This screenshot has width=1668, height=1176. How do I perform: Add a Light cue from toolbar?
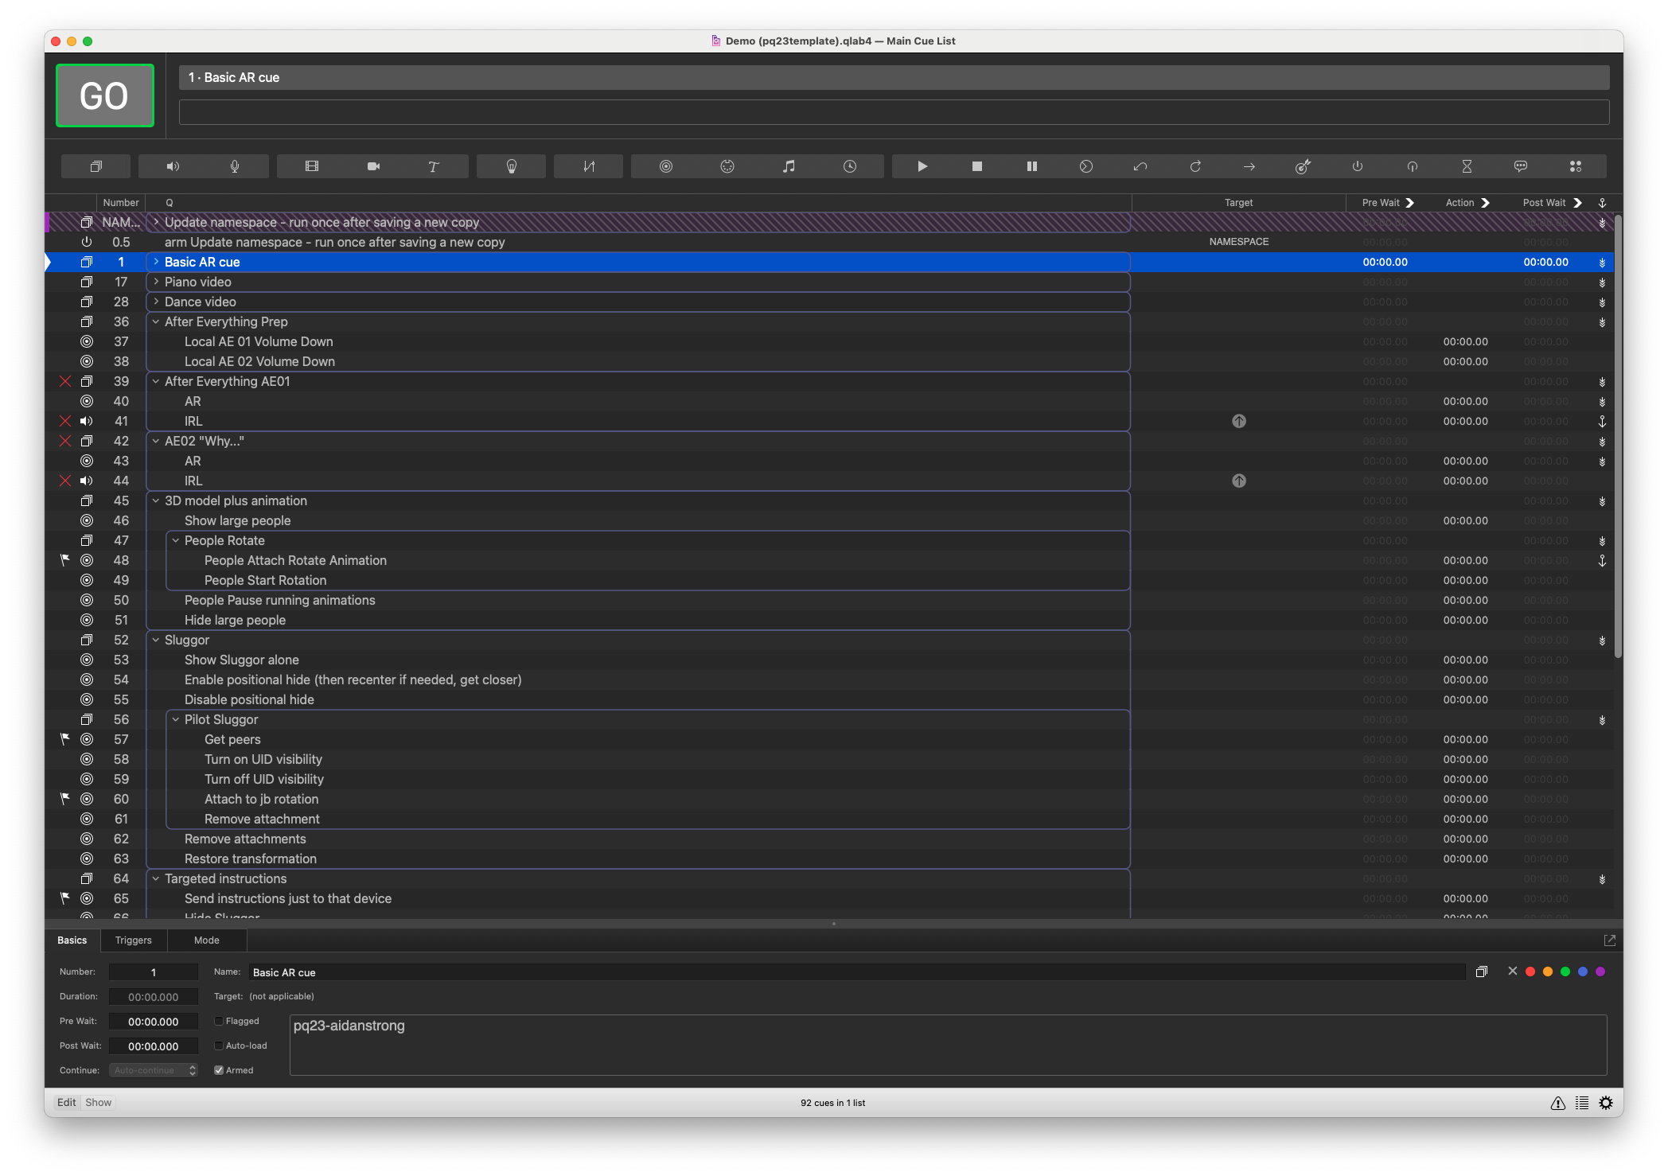point(512,166)
